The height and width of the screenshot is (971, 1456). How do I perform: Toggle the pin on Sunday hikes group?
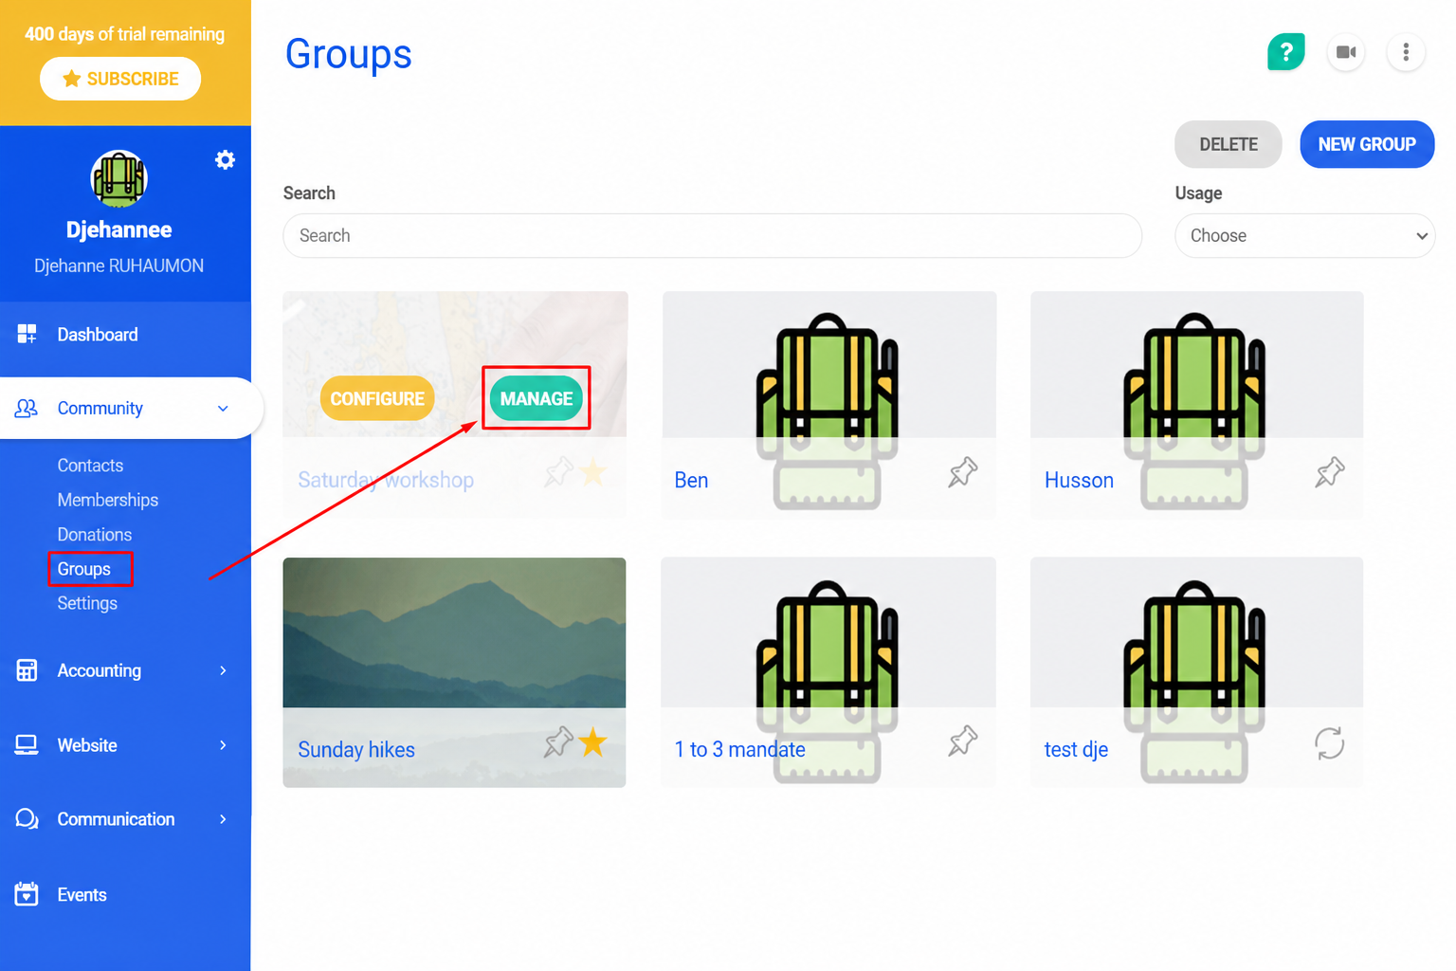coord(558,742)
